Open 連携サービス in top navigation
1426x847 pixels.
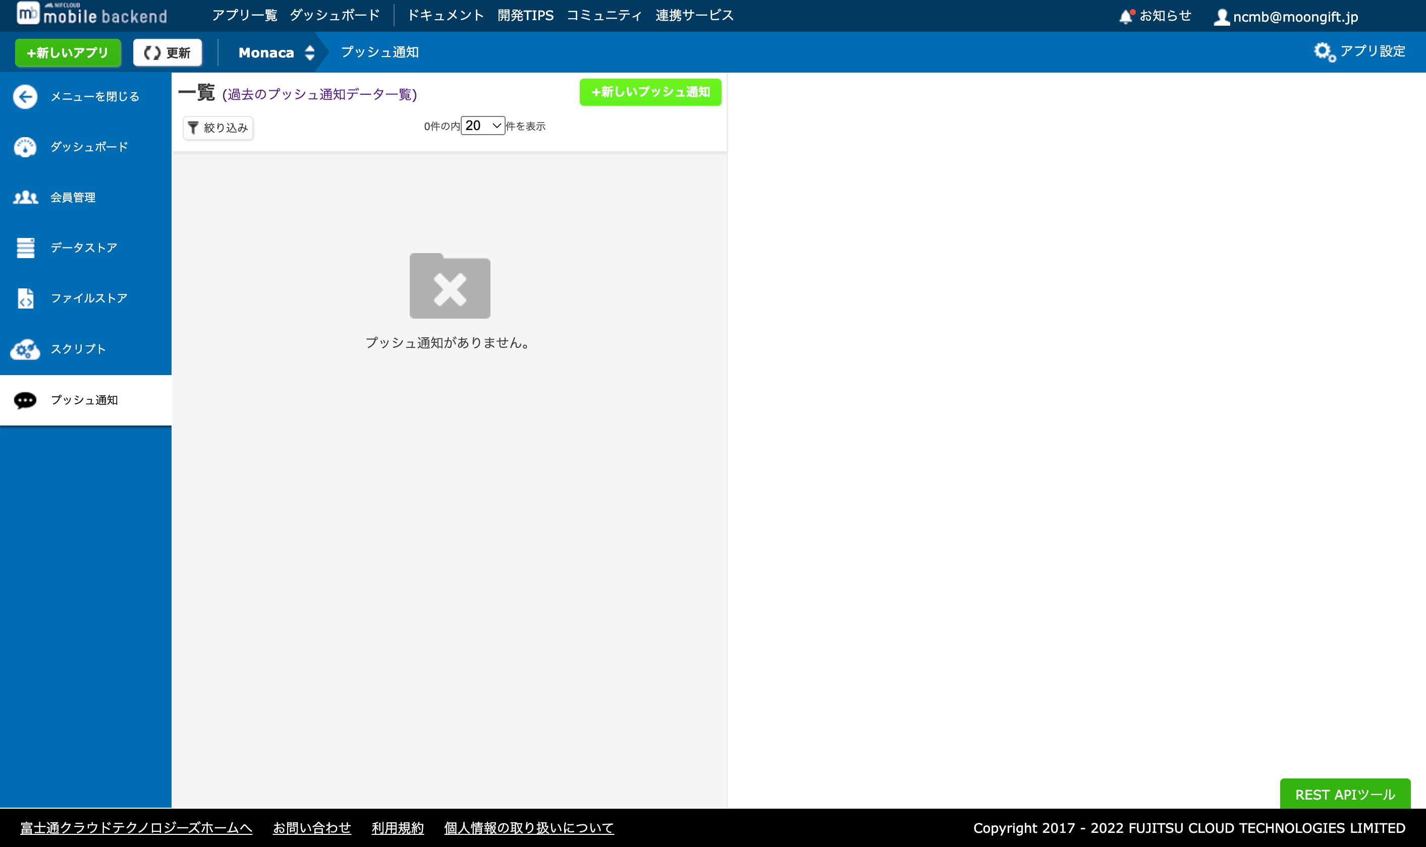[x=694, y=15]
